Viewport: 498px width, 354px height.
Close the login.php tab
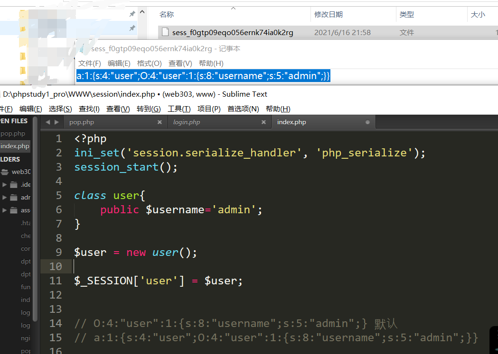tap(263, 122)
